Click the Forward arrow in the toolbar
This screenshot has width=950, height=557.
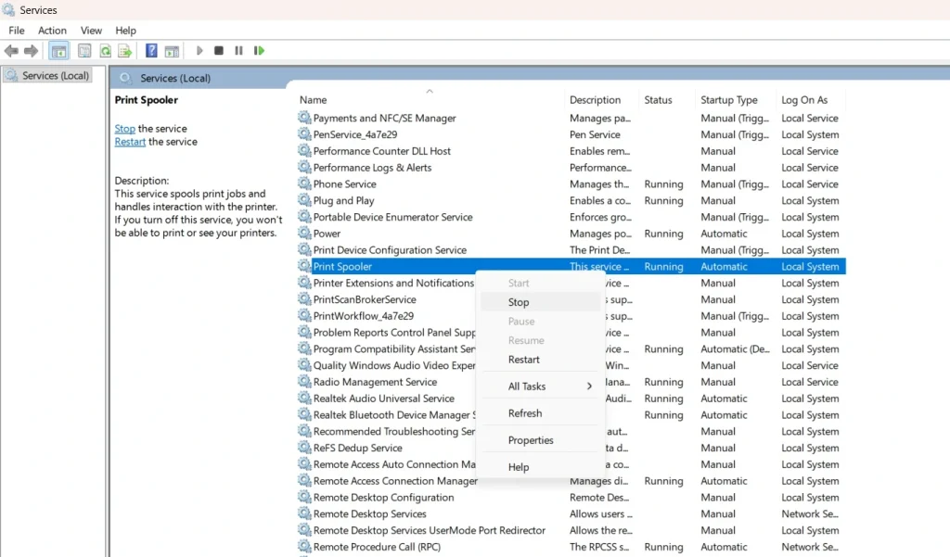pos(32,51)
